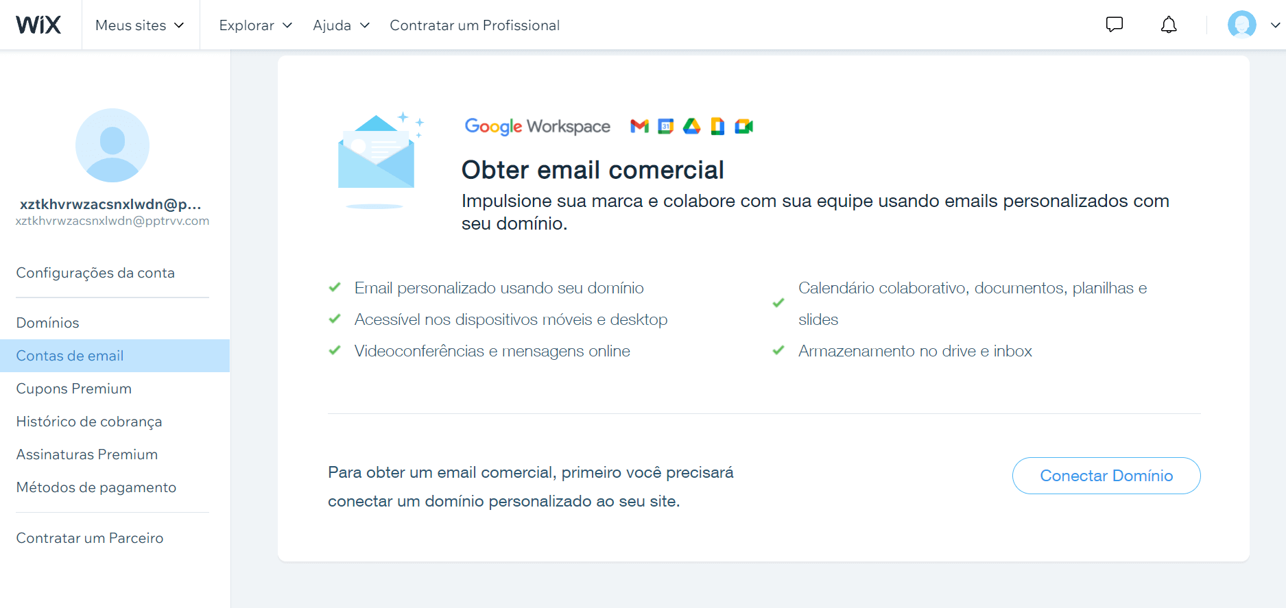The image size is (1286, 608).
Task: Open the notifications bell
Action: pyautogui.click(x=1169, y=25)
